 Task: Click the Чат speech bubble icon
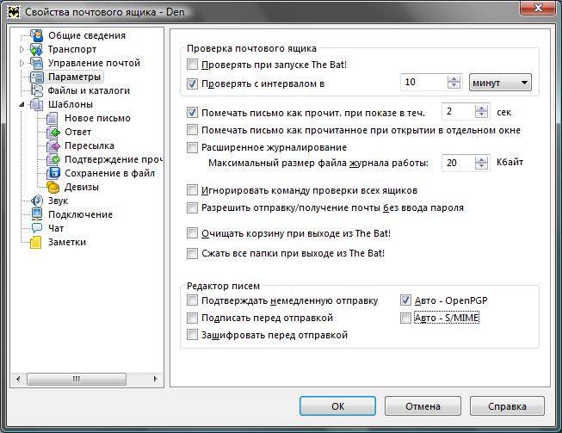[36, 228]
